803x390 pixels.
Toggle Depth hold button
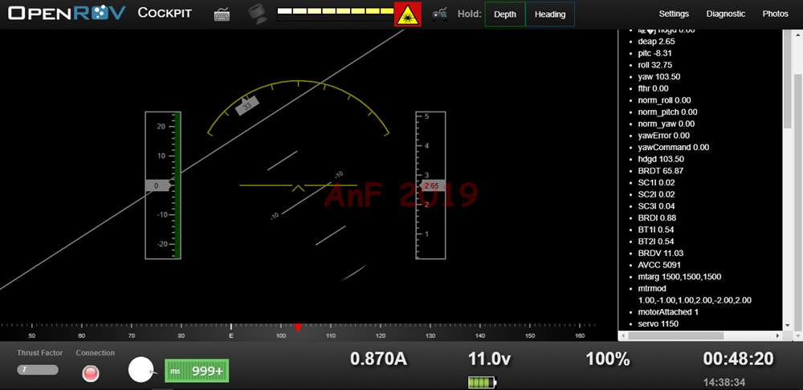tap(505, 14)
